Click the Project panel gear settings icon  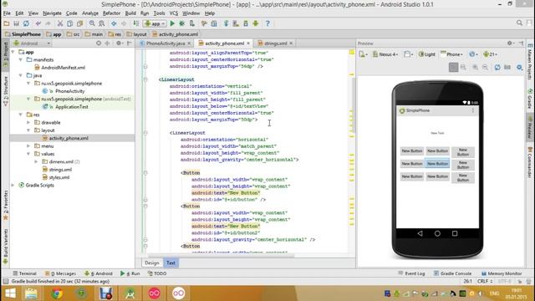[x=119, y=43]
